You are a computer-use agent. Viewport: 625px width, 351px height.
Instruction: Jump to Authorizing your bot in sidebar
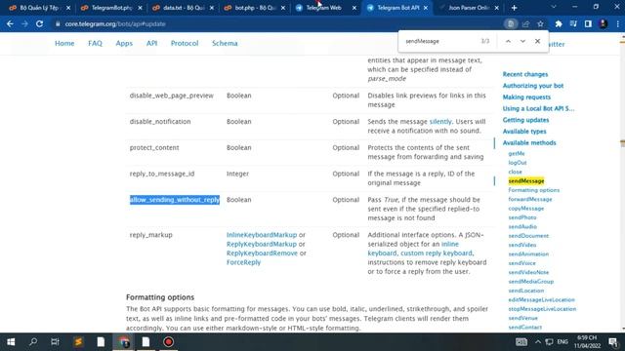click(x=533, y=86)
